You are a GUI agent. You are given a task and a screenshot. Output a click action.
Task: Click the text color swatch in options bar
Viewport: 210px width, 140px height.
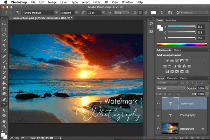(154, 13)
